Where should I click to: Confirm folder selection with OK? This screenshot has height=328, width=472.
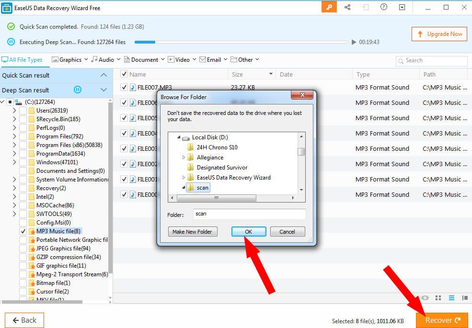[249, 232]
